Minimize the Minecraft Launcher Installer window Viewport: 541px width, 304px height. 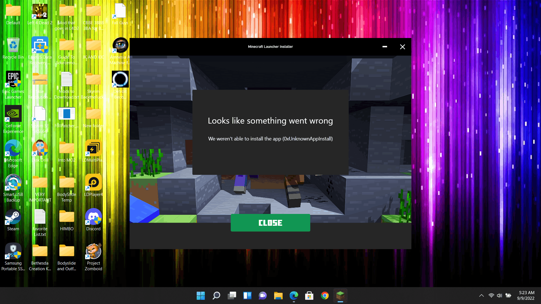point(385,47)
